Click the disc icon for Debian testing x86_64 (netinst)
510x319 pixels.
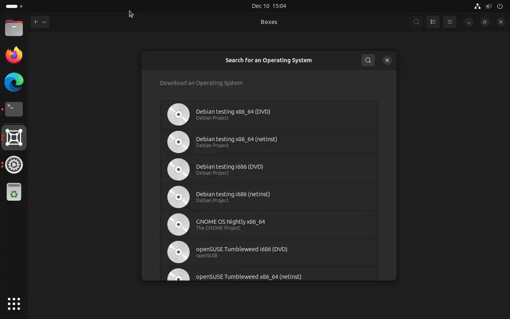pos(178,142)
